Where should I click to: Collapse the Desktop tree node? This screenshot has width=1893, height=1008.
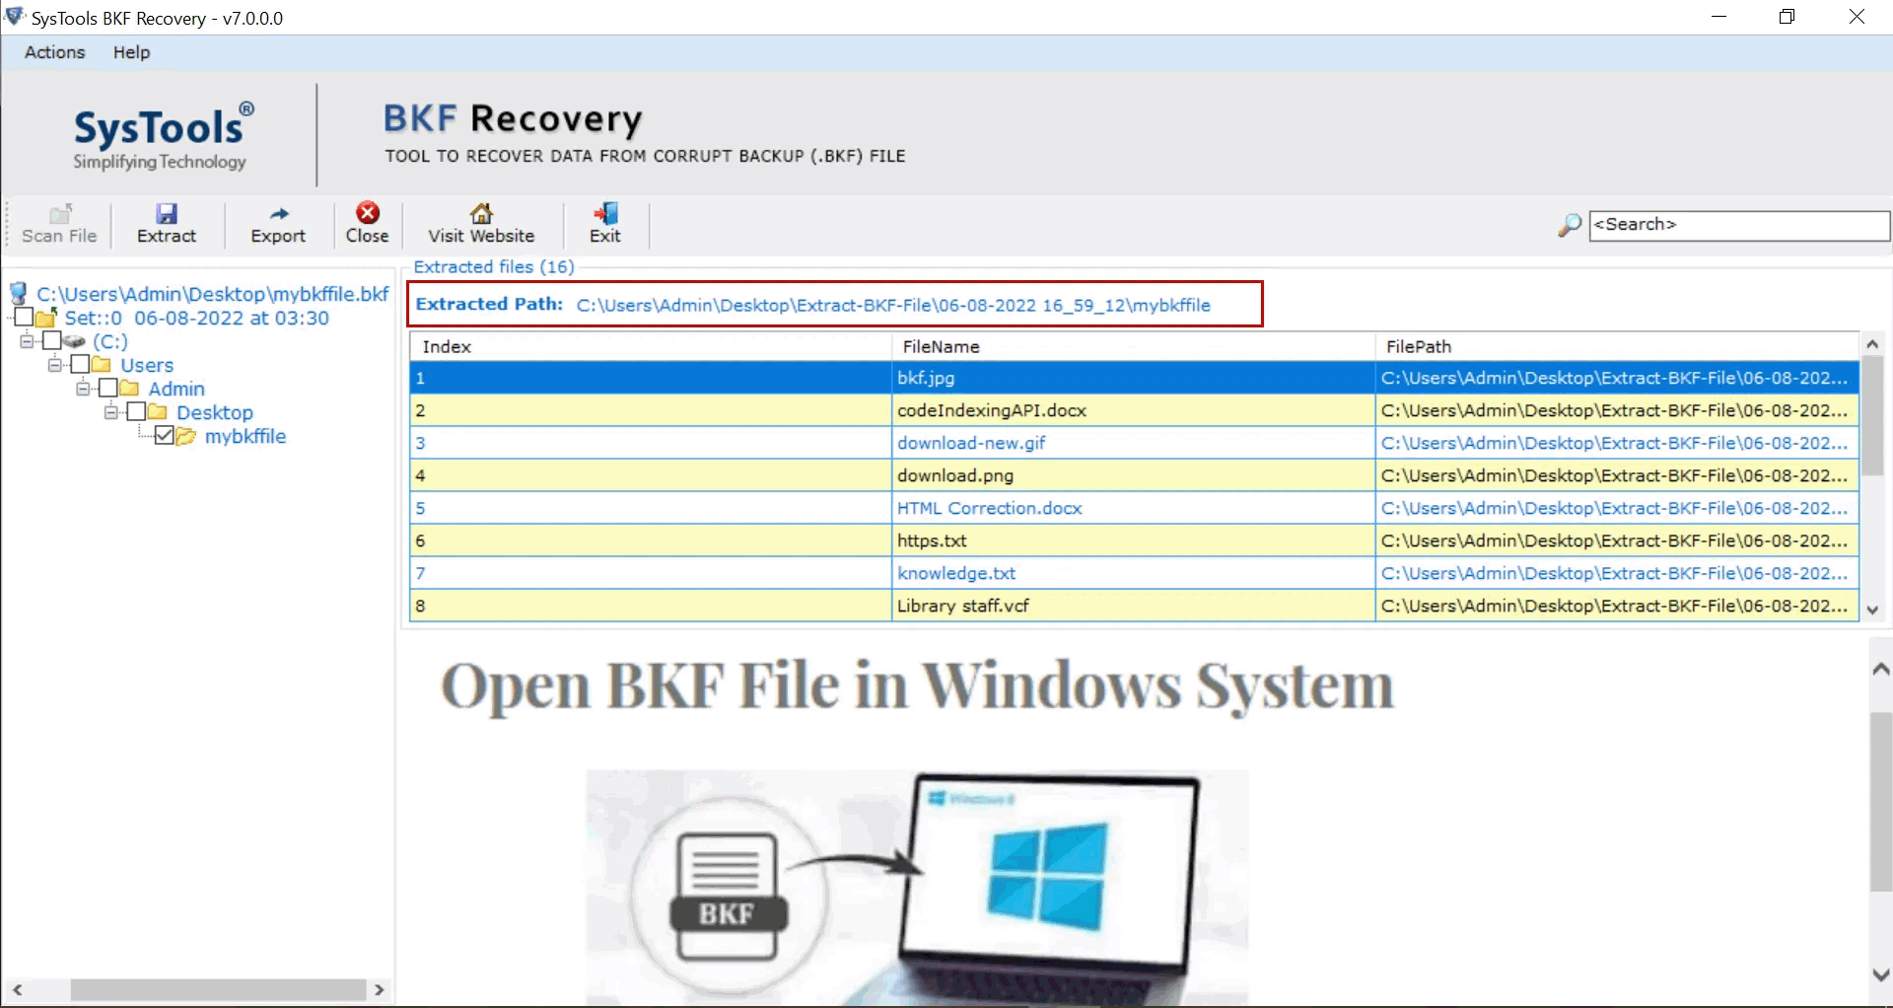(x=111, y=411)
